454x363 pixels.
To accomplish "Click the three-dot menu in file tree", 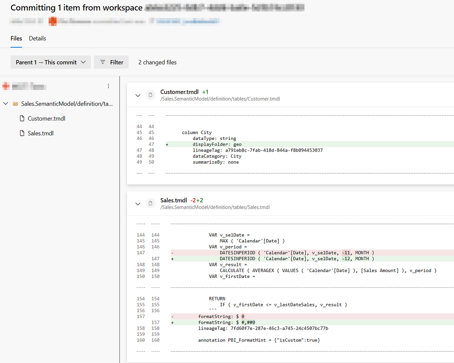I will click(109, 86).
